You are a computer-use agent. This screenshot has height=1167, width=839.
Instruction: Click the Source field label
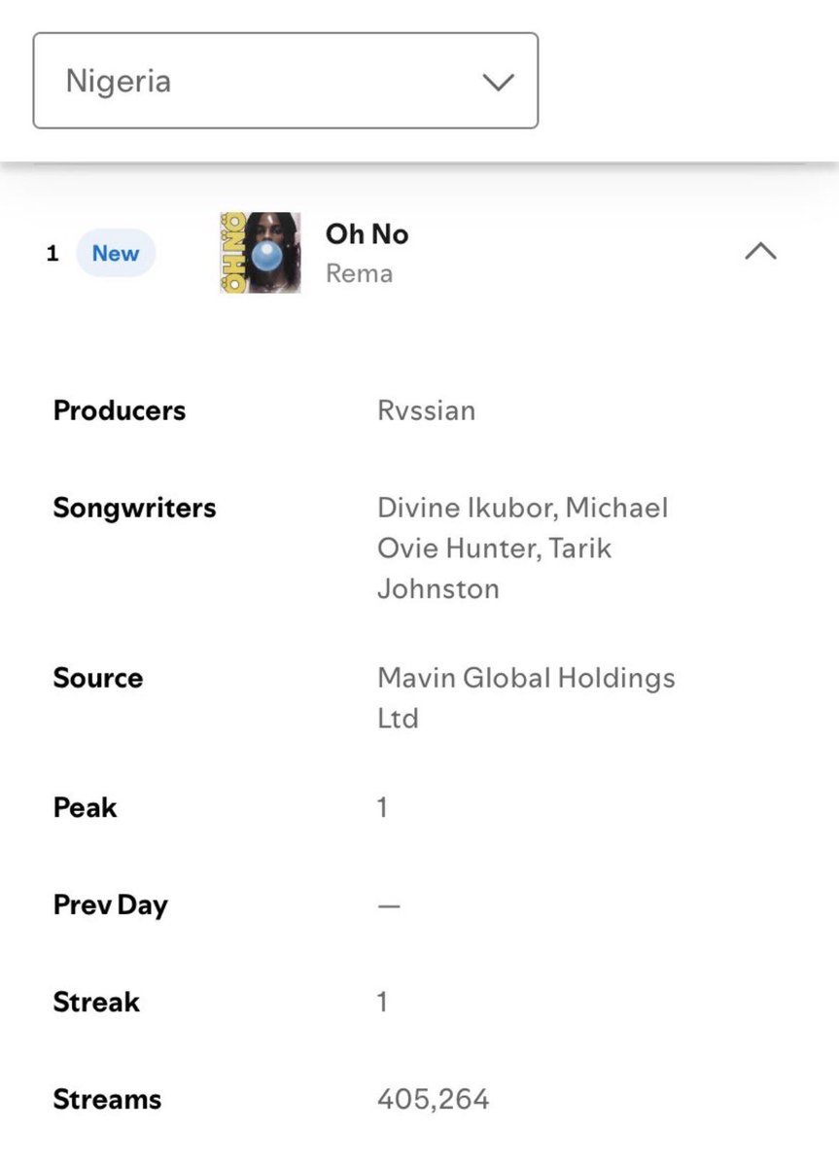click(97, 678)
